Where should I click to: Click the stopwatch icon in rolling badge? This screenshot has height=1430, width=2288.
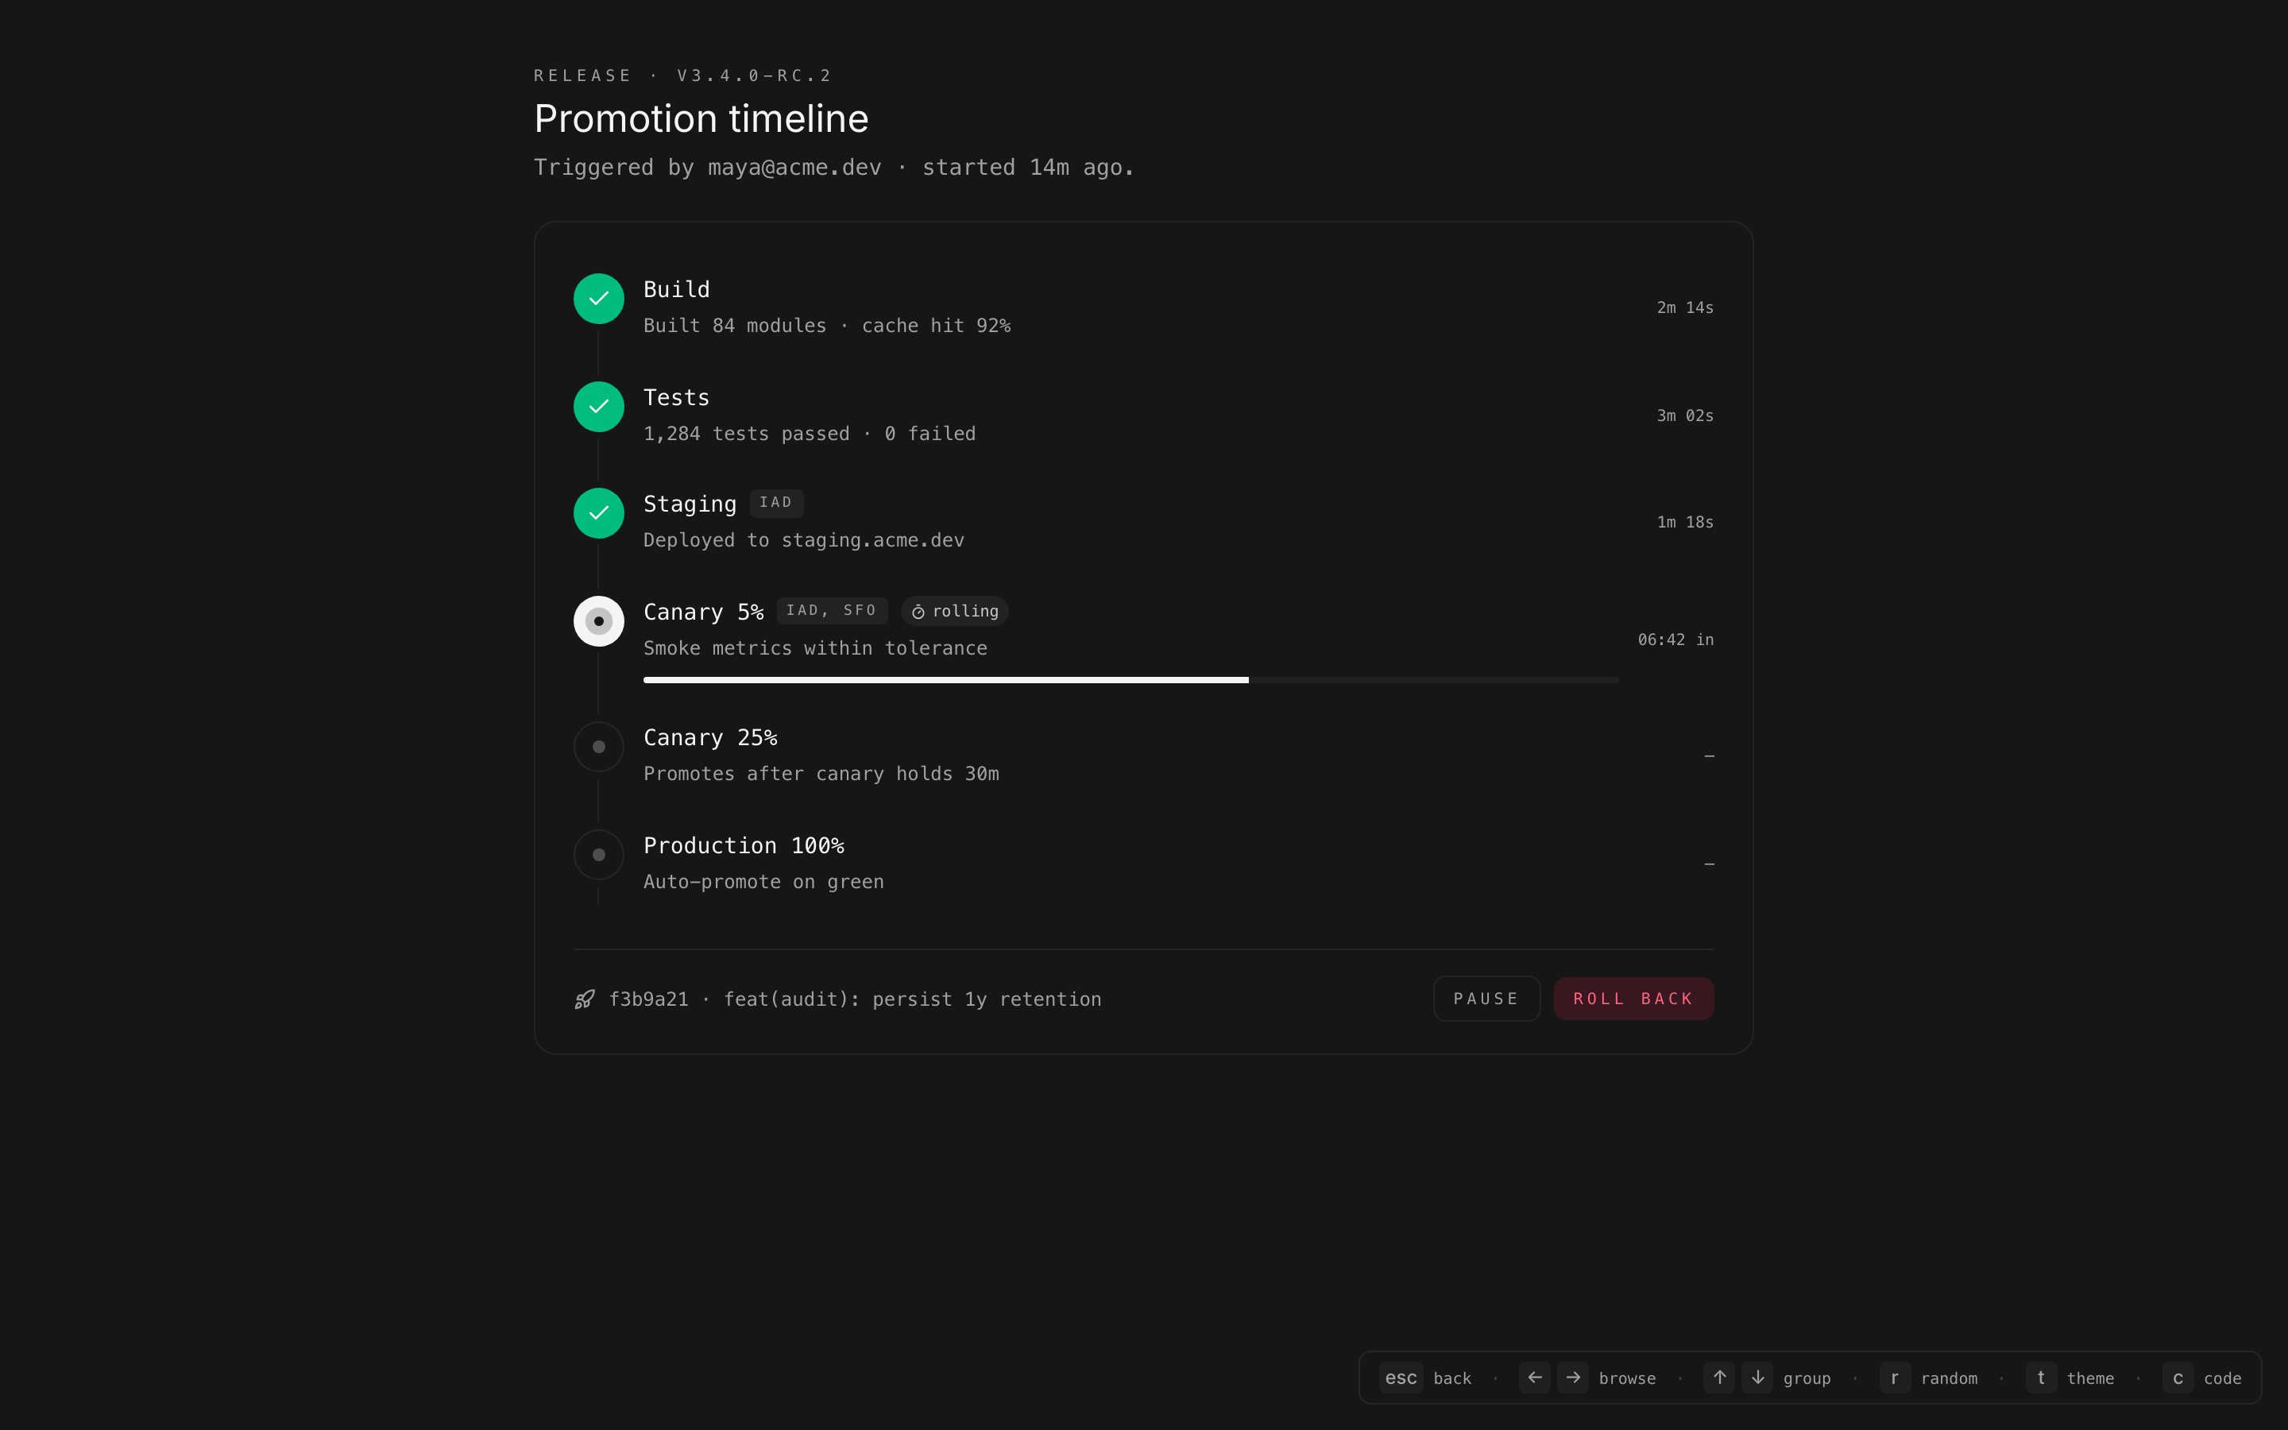coord(918,612)
